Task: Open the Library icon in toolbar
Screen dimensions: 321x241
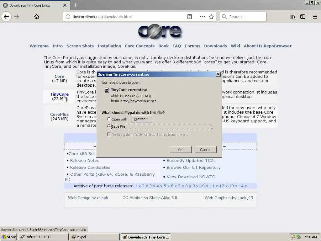Action: tap(293, 17)
